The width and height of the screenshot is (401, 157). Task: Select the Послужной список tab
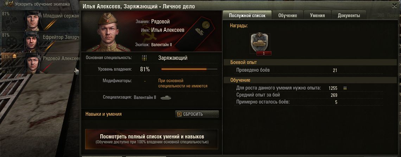pos(247,15)
